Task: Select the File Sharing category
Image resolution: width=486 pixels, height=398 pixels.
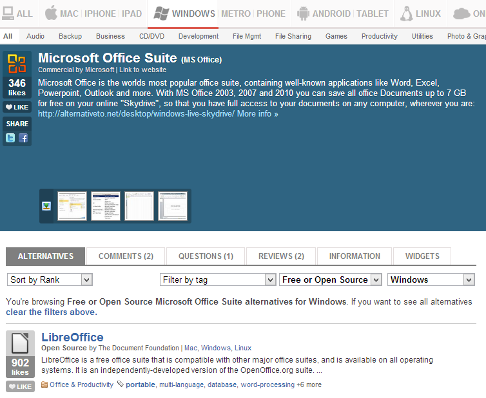Action: coord(293,36)
